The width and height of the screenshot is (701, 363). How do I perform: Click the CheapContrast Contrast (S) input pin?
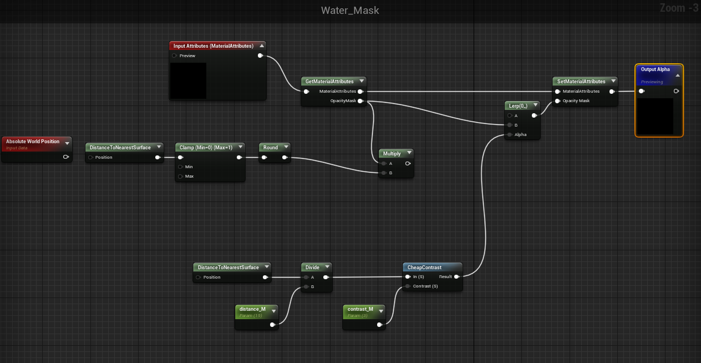coord(408,286)
